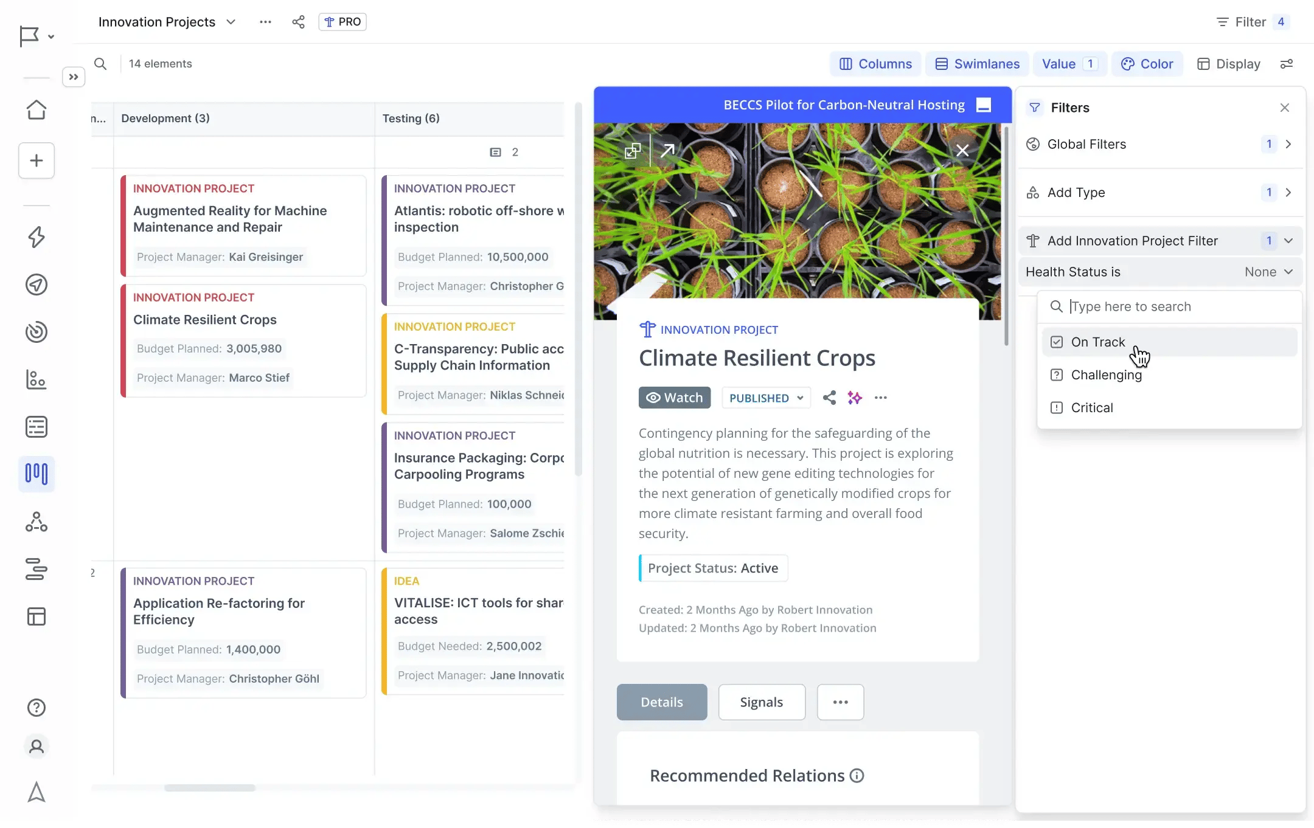Collapse Add Innovation Project Filter section
The width and height of the screenshot is (1314, 828).
(1161, 241)
